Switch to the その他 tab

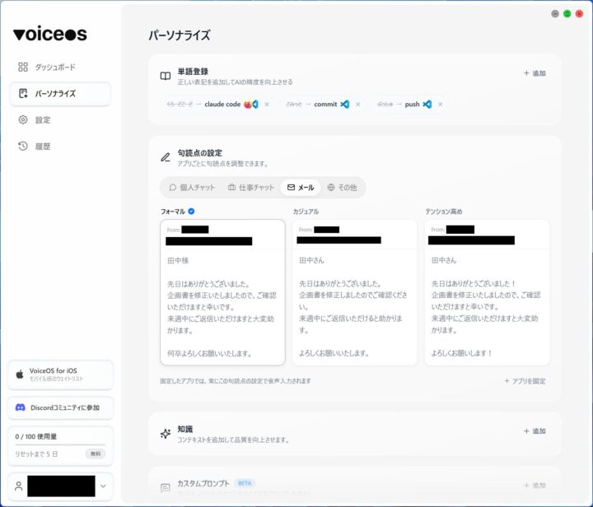pos(342,188)
